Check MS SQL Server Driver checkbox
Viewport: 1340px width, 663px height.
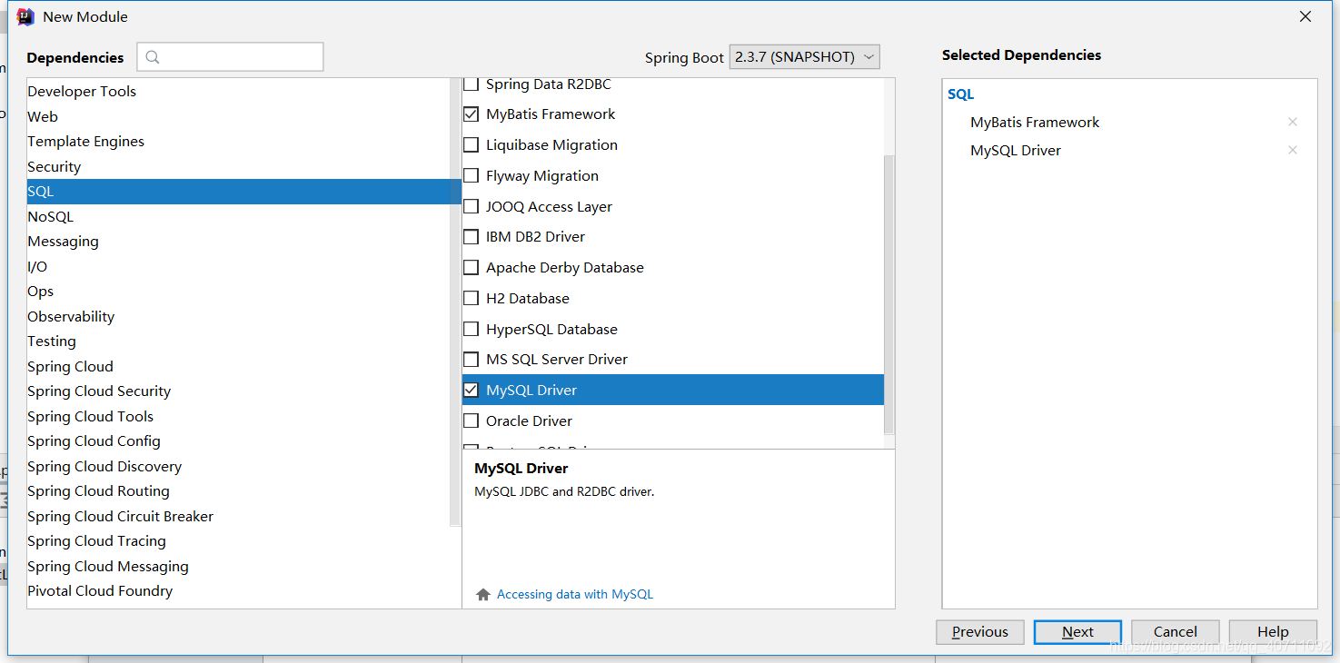pos(471,360)
